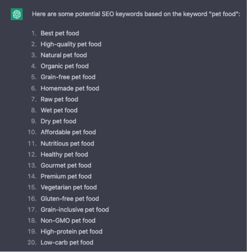Click on "Natural pet food" entry
Image resolution: width=247 pixels, height=252 pixels.
pyautogui.click(x=63, y=55)
